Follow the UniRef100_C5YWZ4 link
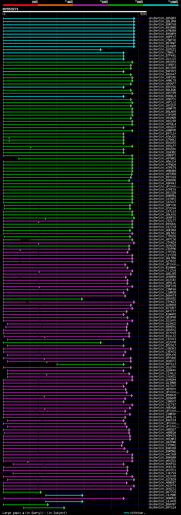This screenshot has height=515, width=181. (x=162, y=243)
